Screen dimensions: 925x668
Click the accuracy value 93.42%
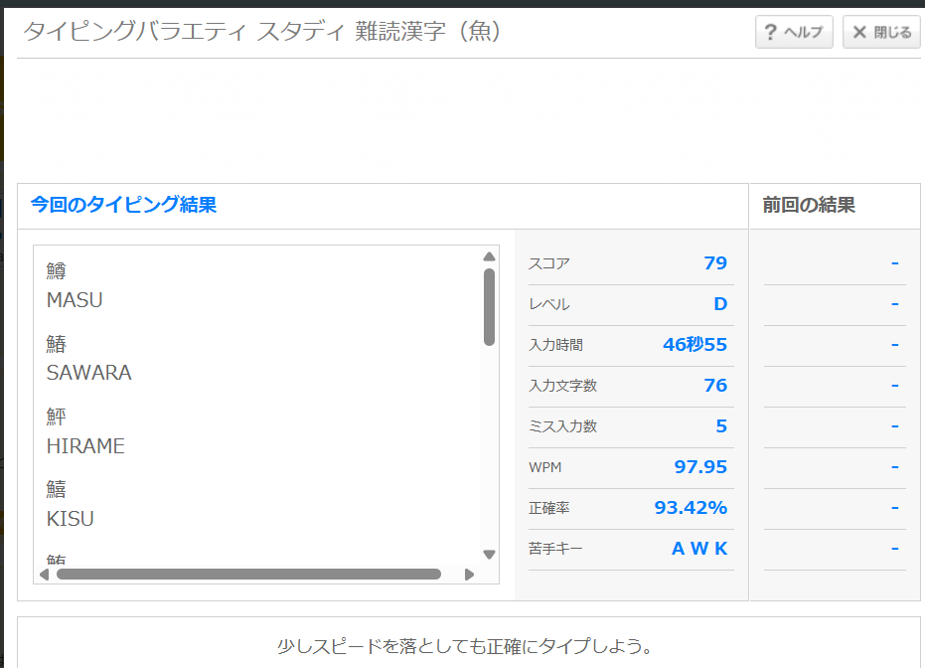691,508
